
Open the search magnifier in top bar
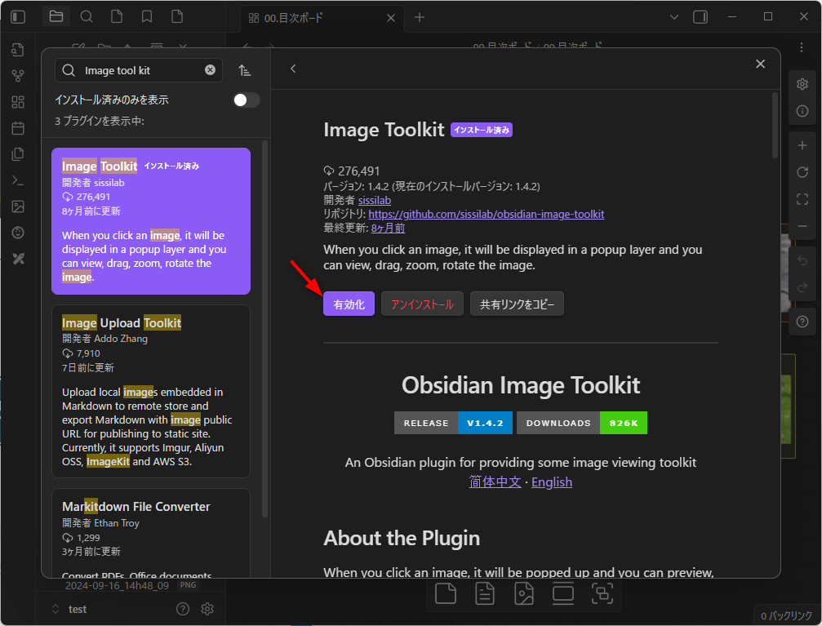[87, 17]
